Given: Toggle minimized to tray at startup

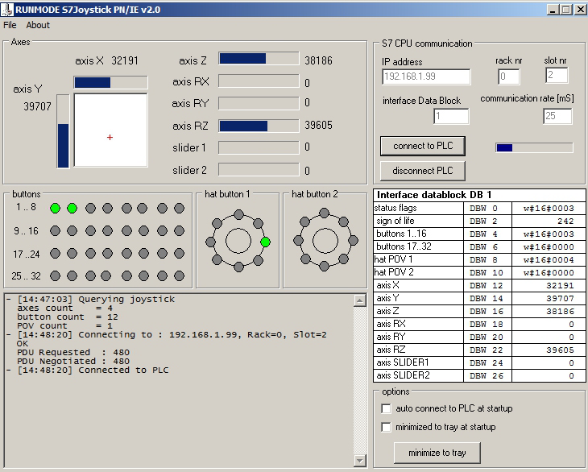Looking at the screenshot, I should (x=387, y=428).
